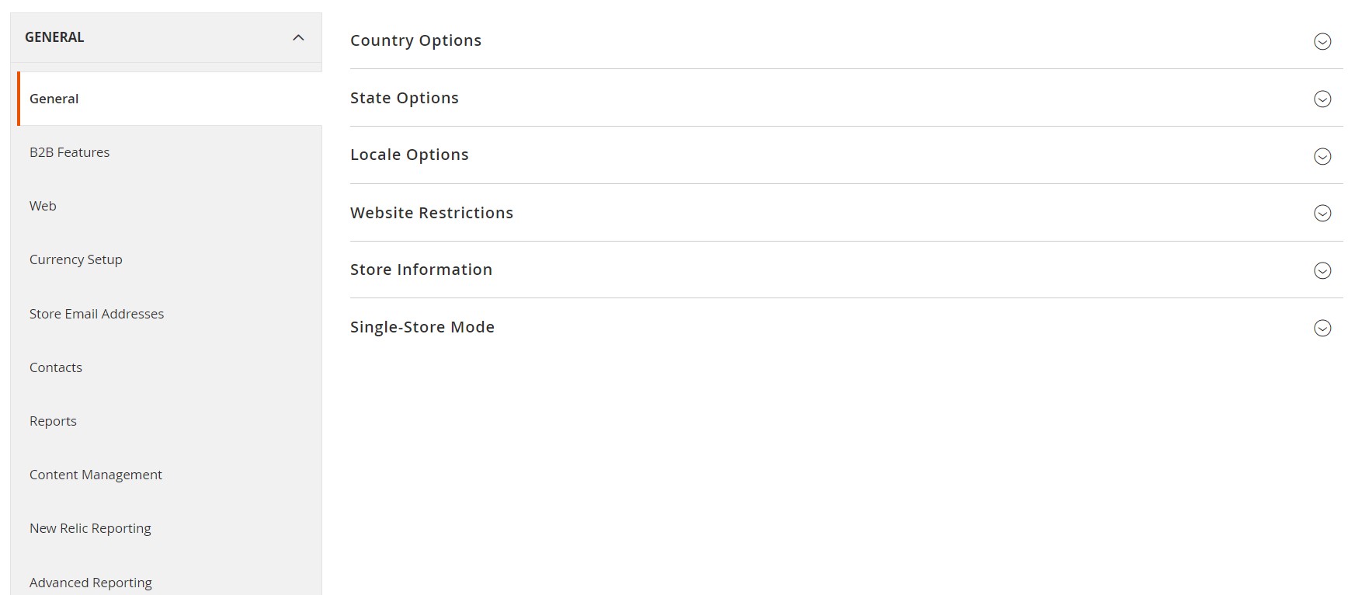1355x595 pixels.
Task: Open Content Management settings
Action: (x=96, y=475)
